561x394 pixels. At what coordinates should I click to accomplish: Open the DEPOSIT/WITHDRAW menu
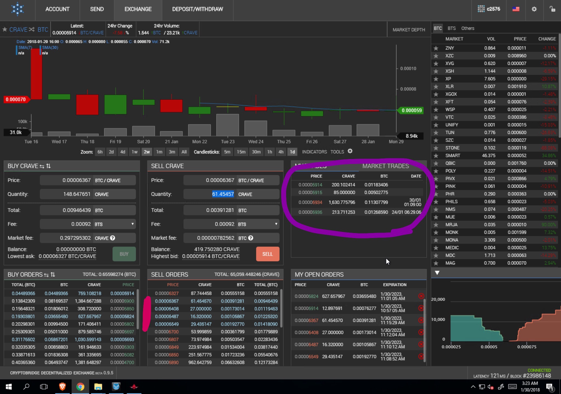[198, 9]
